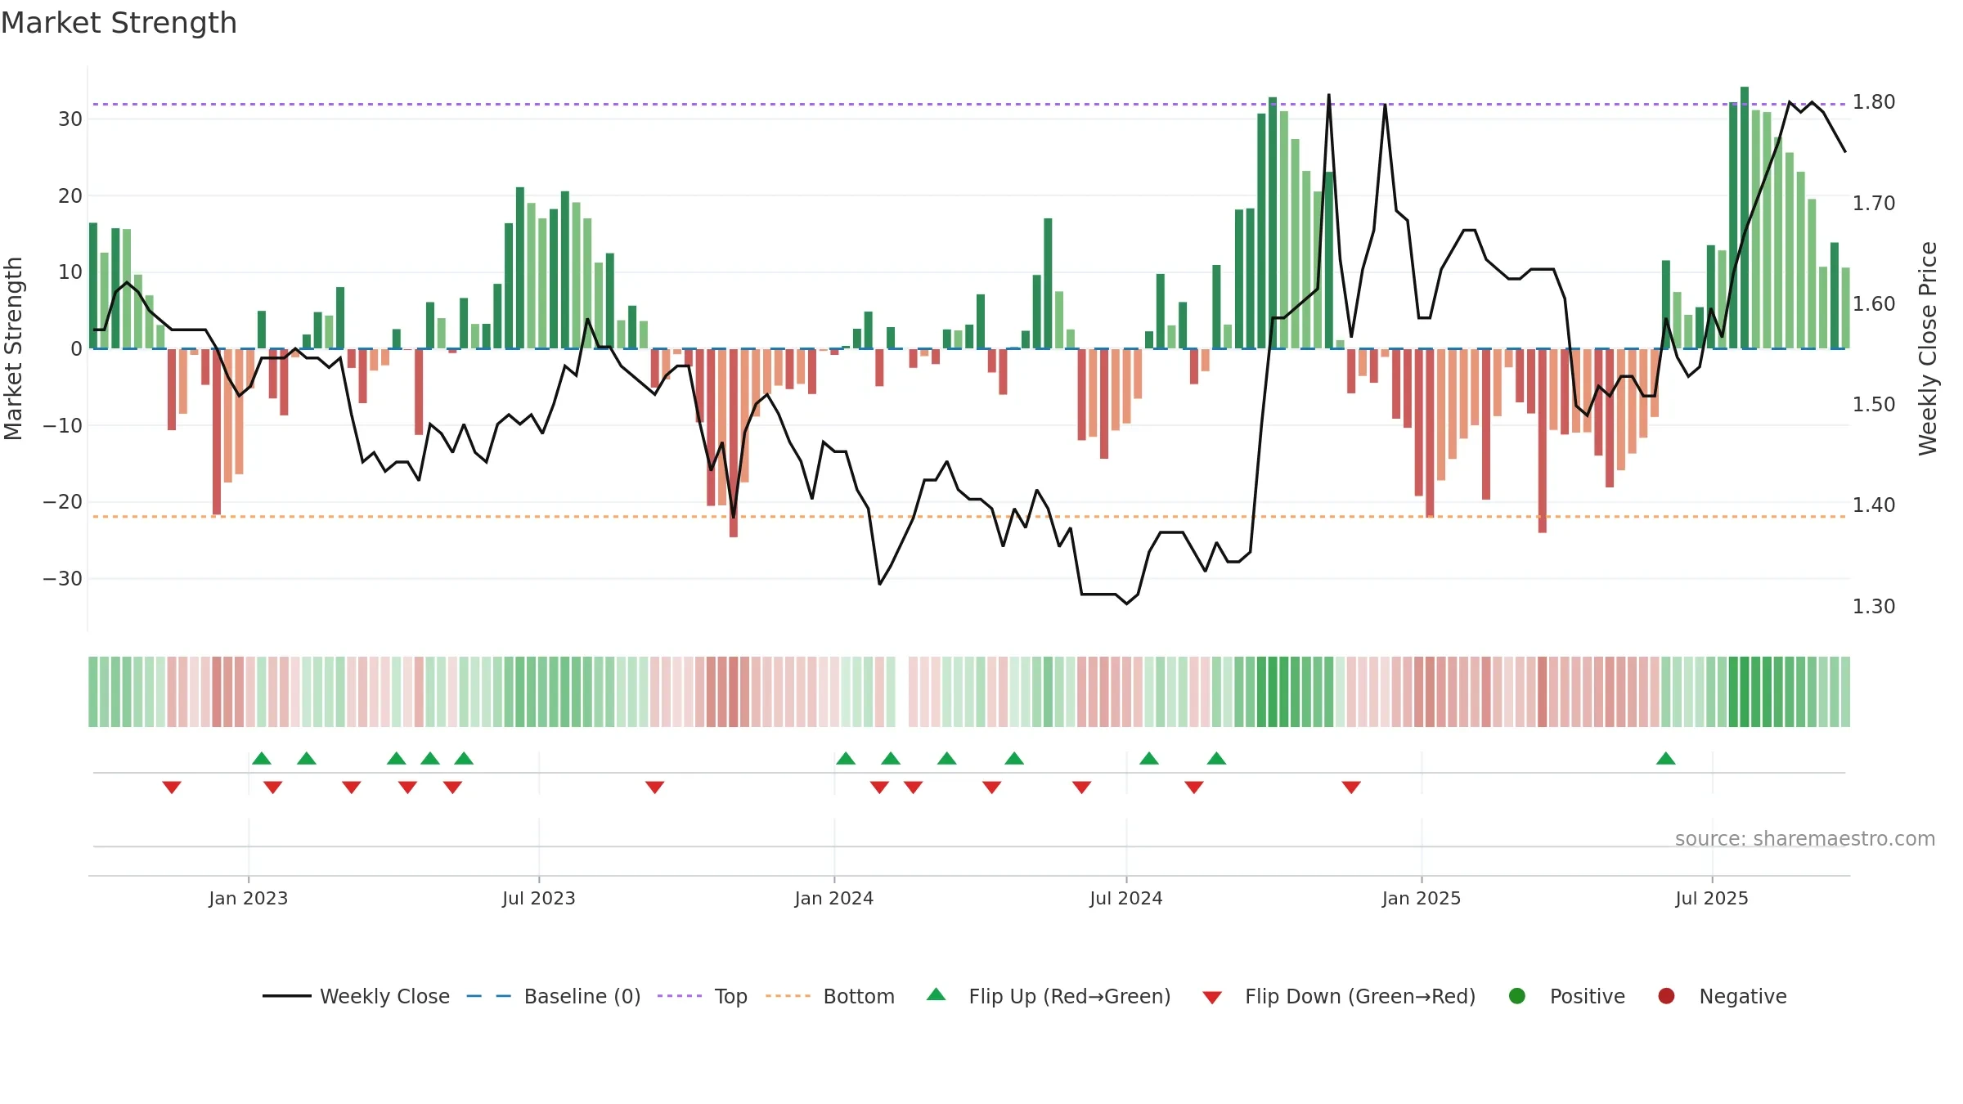1963x1104 pixels.
Task: Click the Jul 2023 date label
Action: pos(539,898)
